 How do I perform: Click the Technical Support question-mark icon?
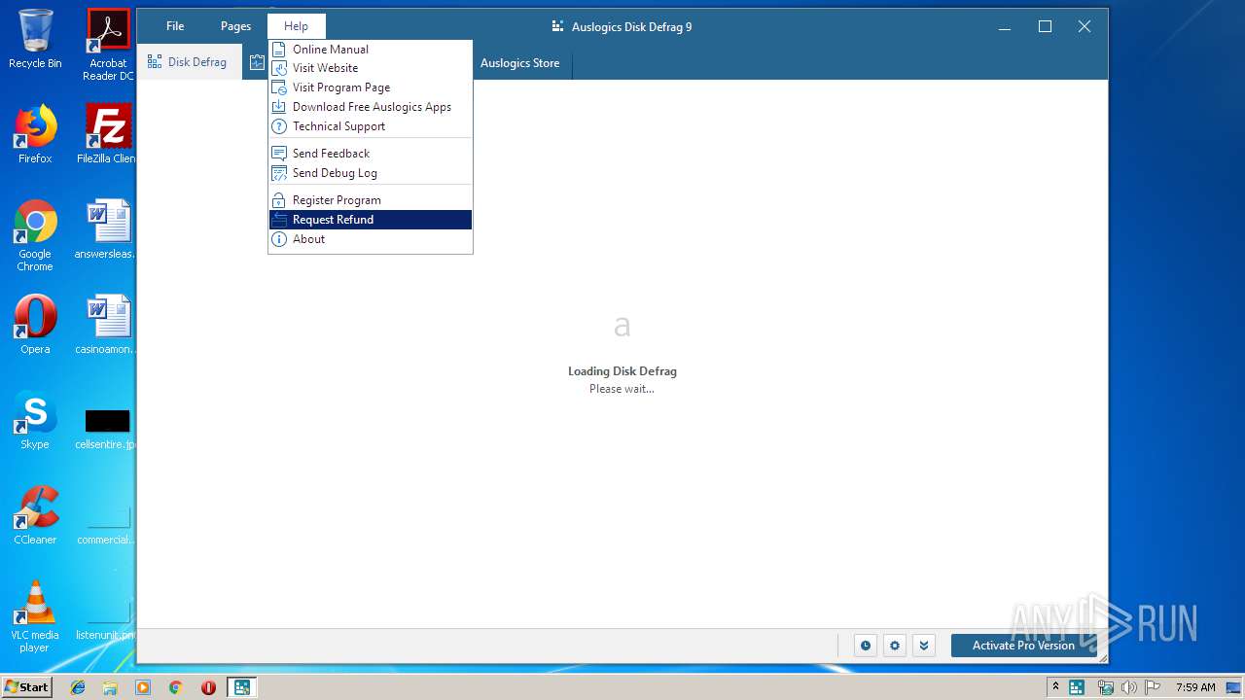click(279, 126)
